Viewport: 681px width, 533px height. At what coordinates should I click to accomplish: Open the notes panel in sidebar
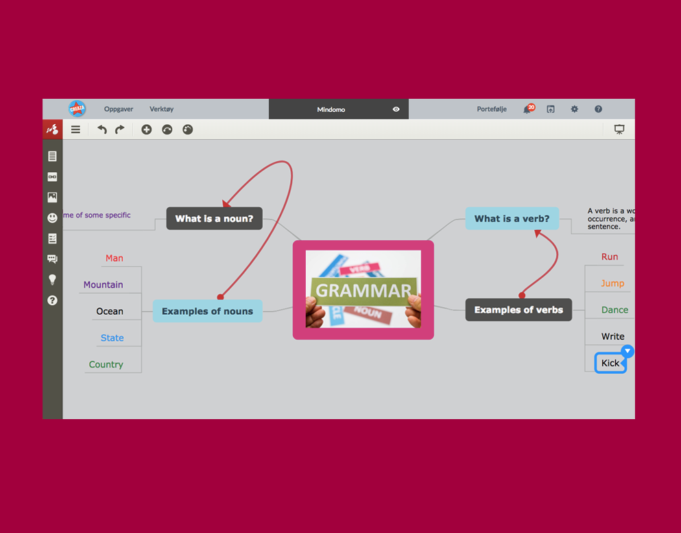(x=52, y=156)
